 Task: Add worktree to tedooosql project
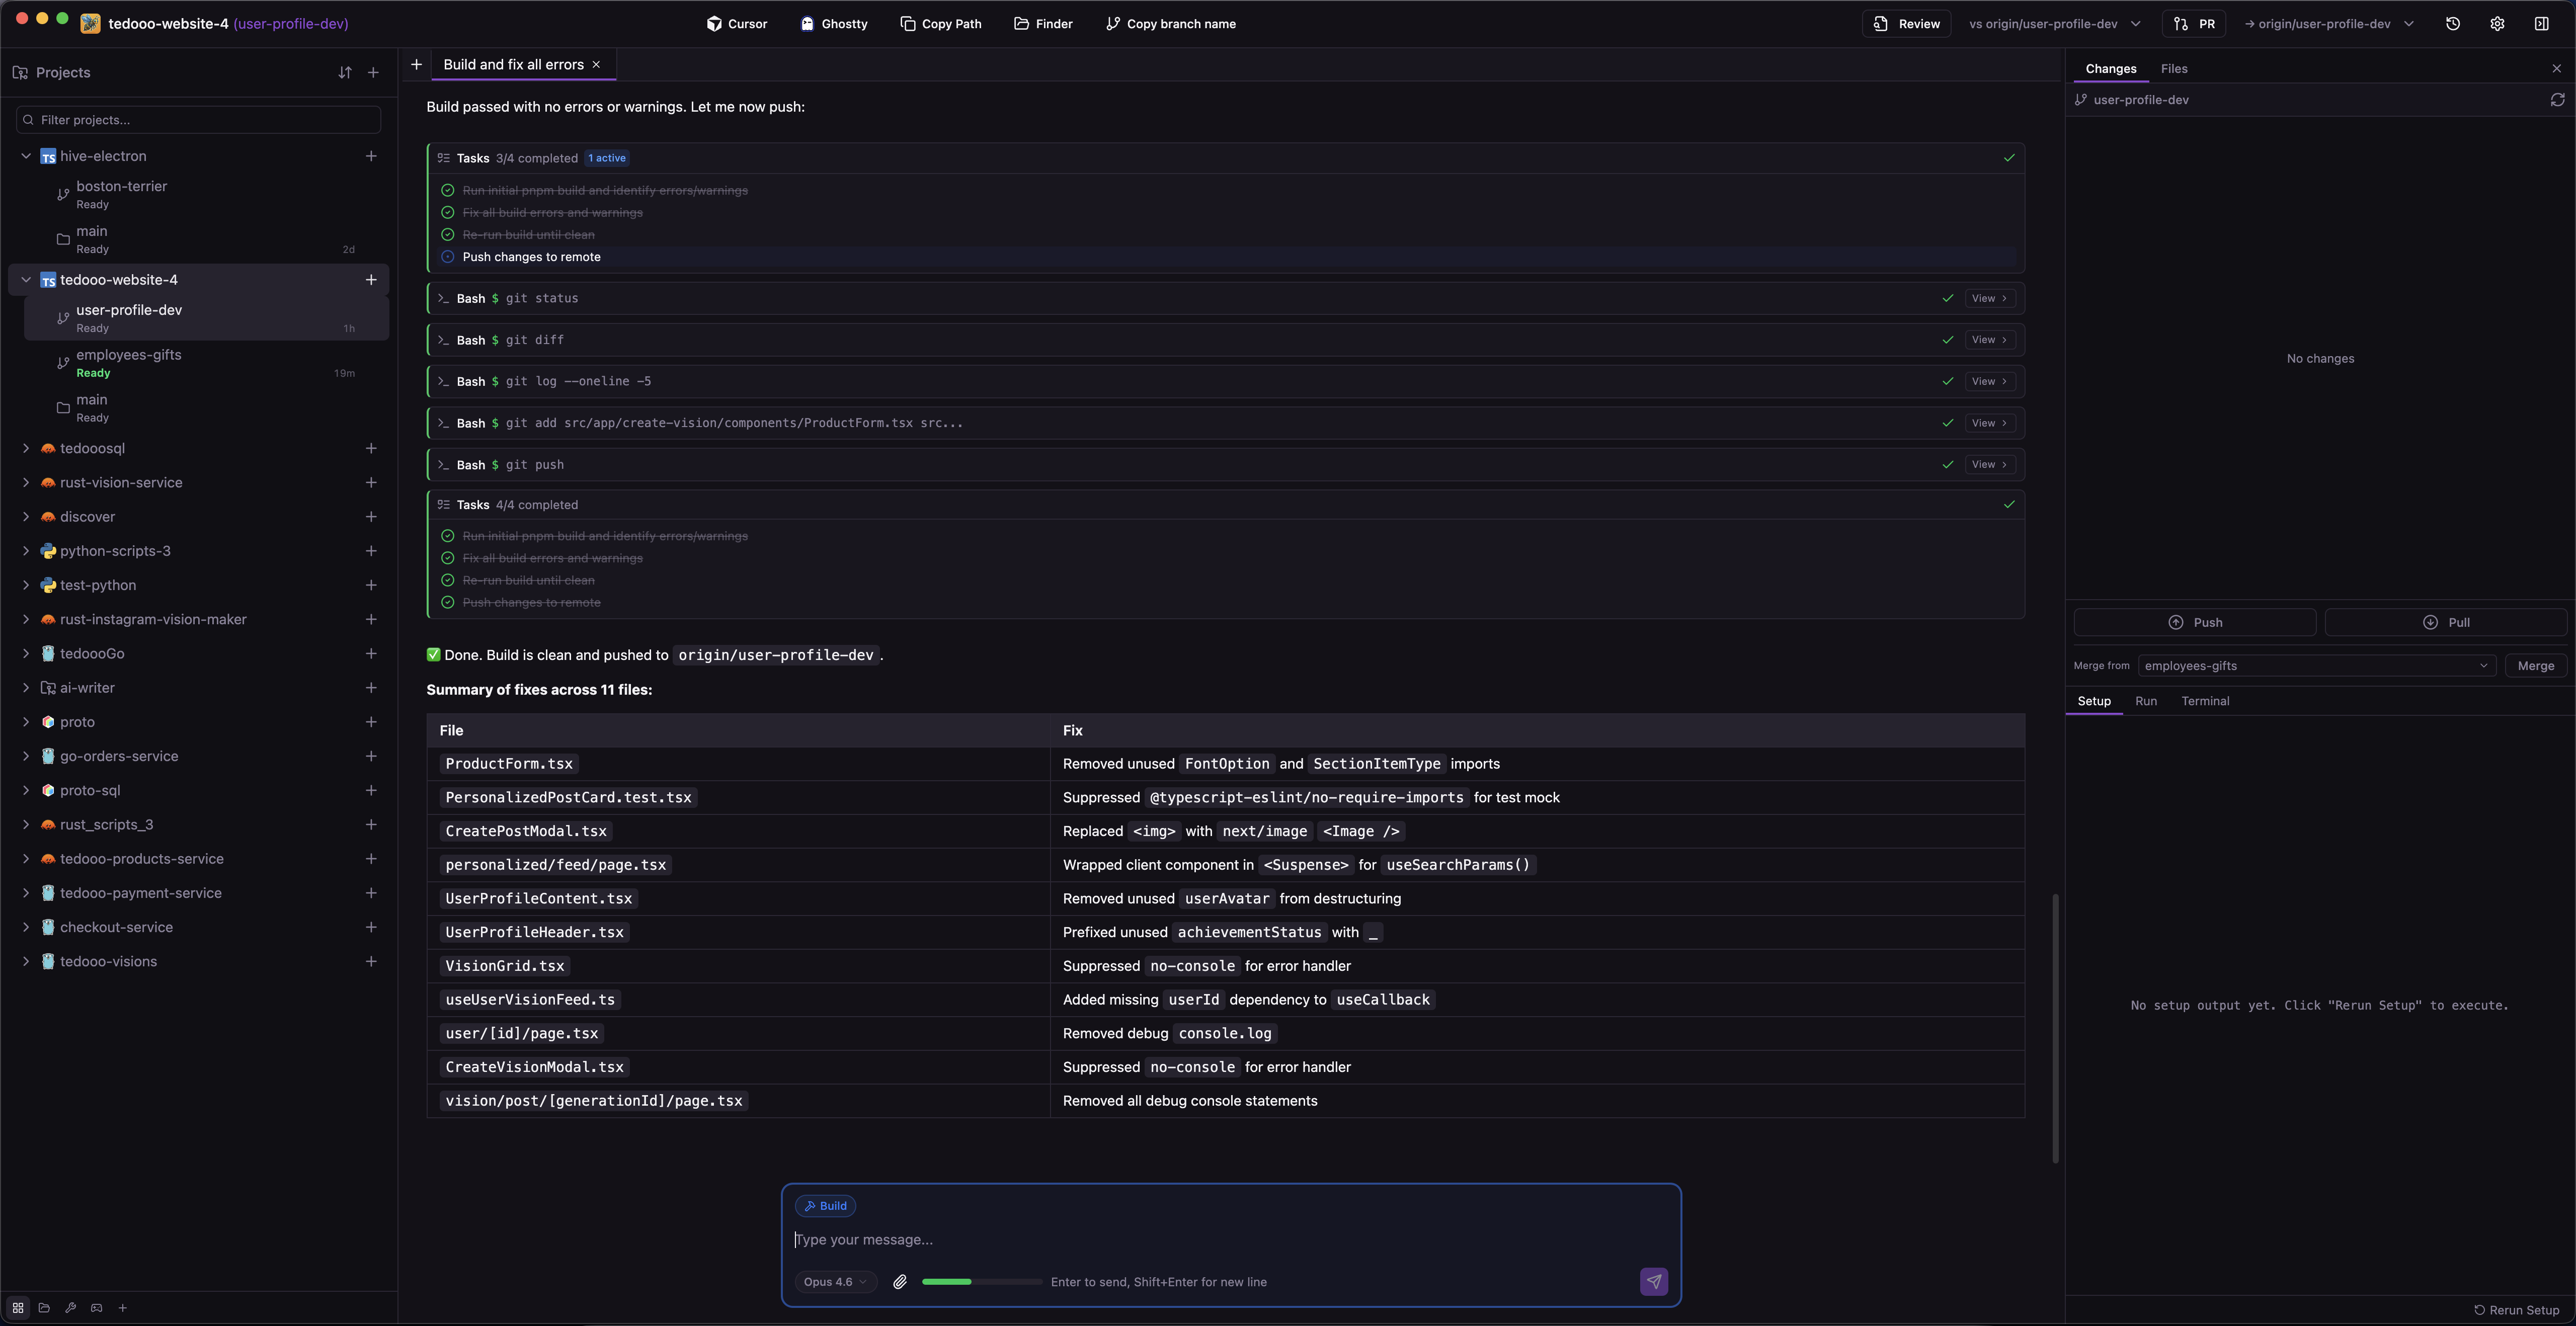point(371,449)
